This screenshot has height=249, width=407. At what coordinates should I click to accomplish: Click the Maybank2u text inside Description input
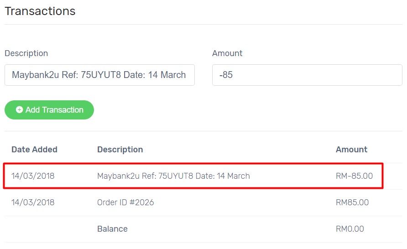tap(36, 75)
